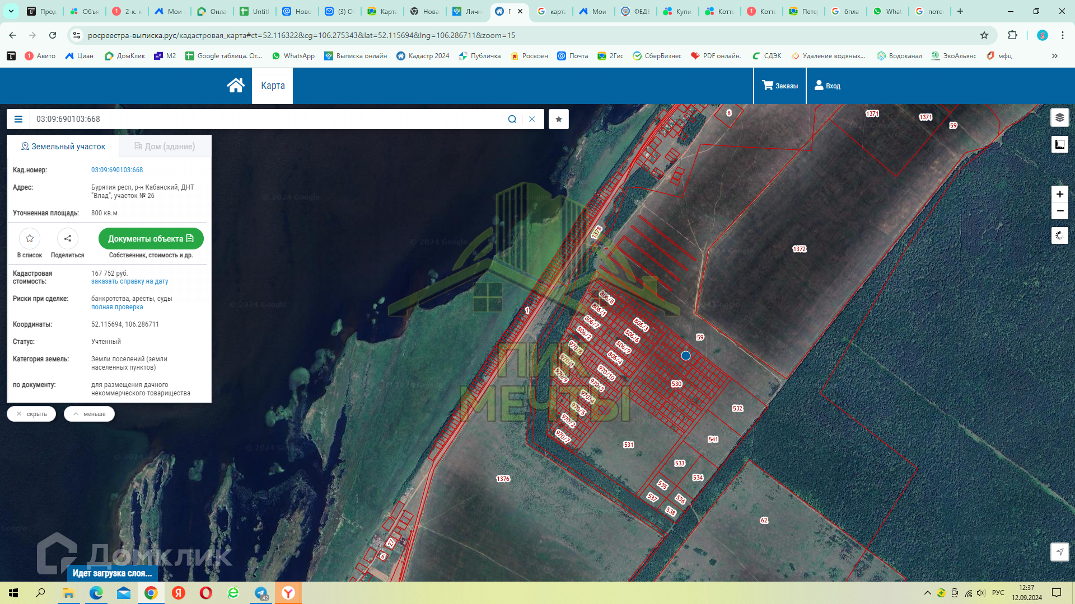Clear the cadastral number search field
The image size is (1075, 604).
532,119
